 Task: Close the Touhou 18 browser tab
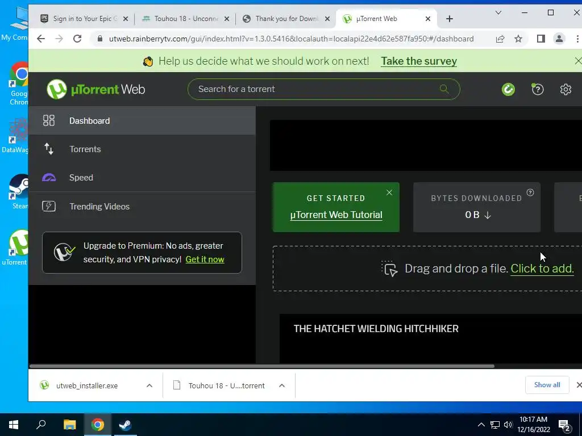(x=227, y=19)
